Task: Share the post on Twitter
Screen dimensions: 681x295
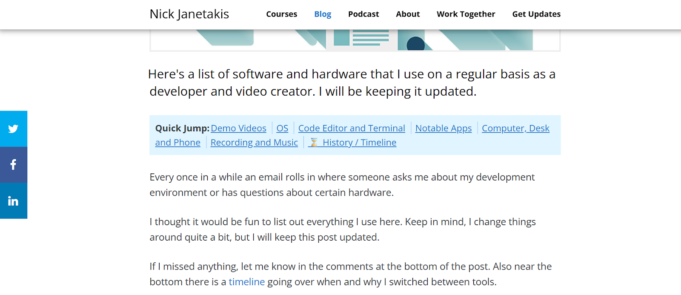Action: (14, 129)
